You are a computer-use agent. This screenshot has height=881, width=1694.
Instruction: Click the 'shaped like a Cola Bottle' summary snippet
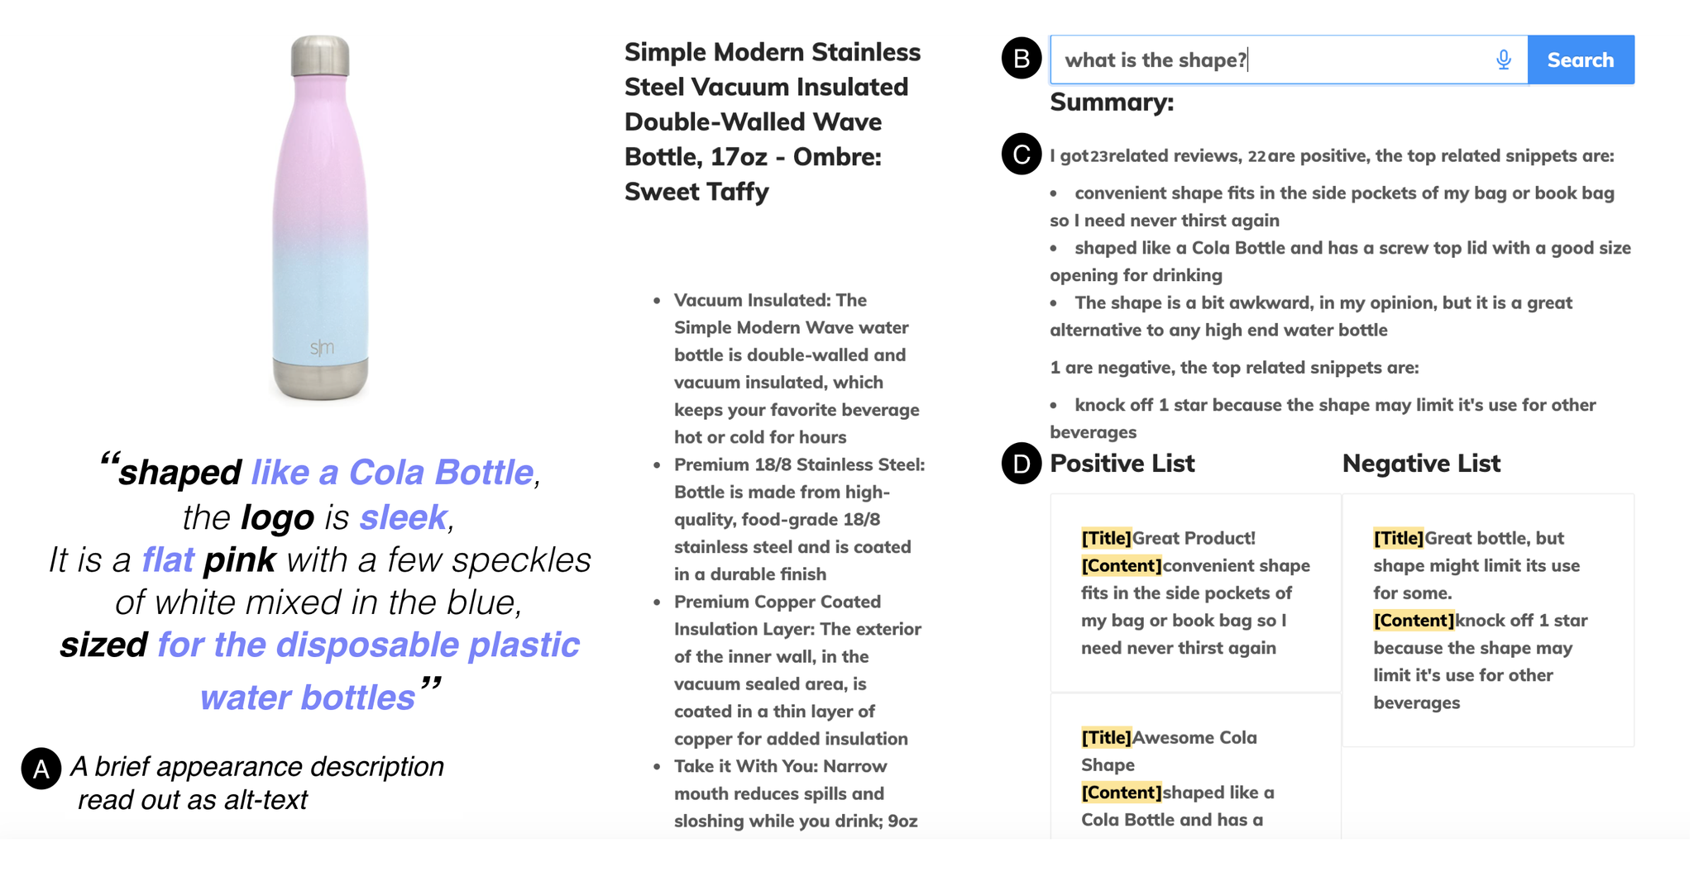[1340, 261]
